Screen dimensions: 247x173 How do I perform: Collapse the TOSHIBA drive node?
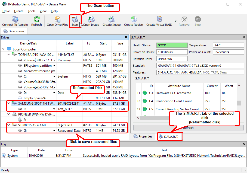(9, 55)
